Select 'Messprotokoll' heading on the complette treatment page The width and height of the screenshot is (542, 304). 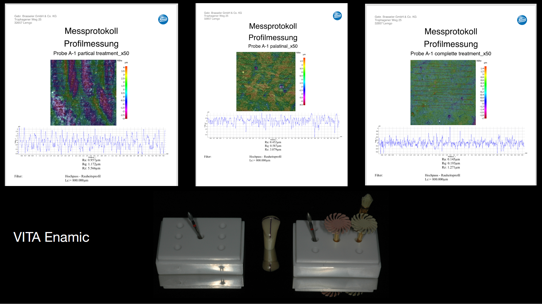point(451,31)
